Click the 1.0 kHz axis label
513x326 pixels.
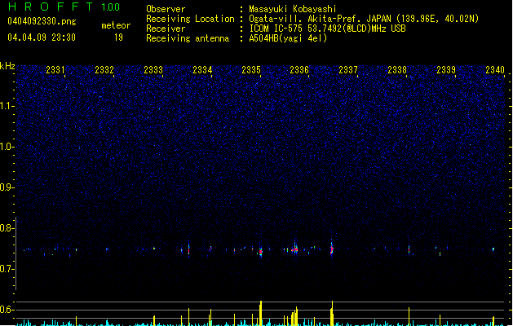pyautogui.click(x=7, y=147)
